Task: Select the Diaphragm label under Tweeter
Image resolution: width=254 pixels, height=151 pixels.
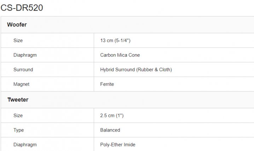Action: click(25, 145)
